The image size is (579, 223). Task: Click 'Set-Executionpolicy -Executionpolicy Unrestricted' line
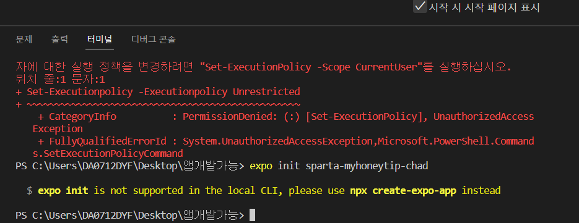163,91
